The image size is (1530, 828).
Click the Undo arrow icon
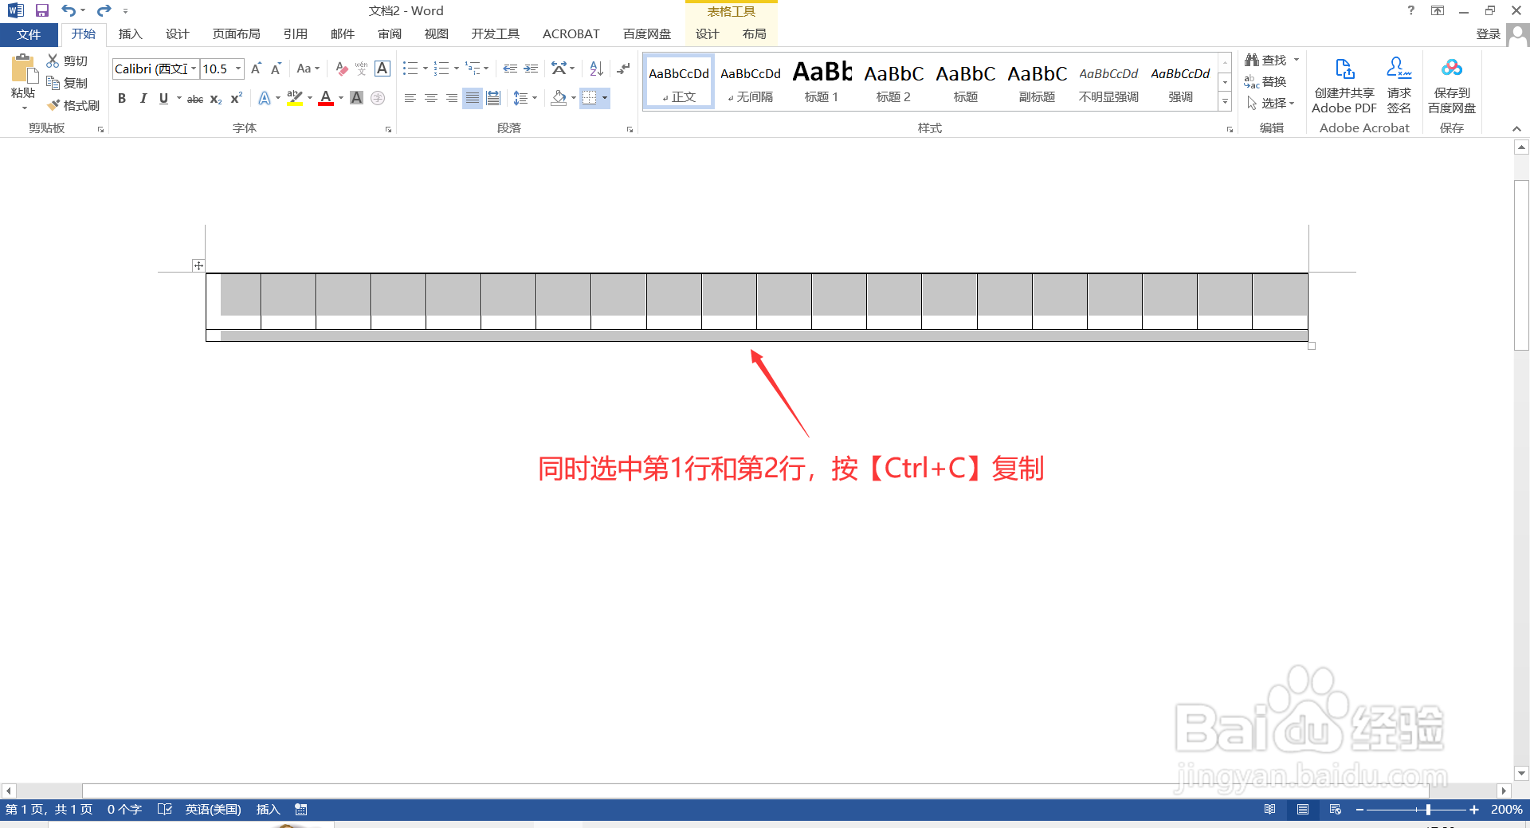tap(69, 10)
